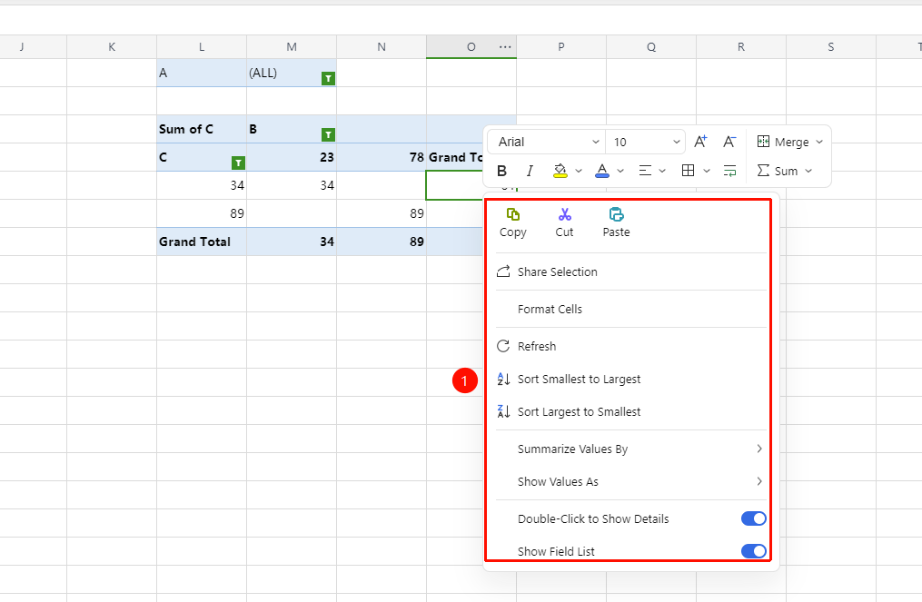Click the borders grid icon
922x602 pixels.
(x=688, y=171)
